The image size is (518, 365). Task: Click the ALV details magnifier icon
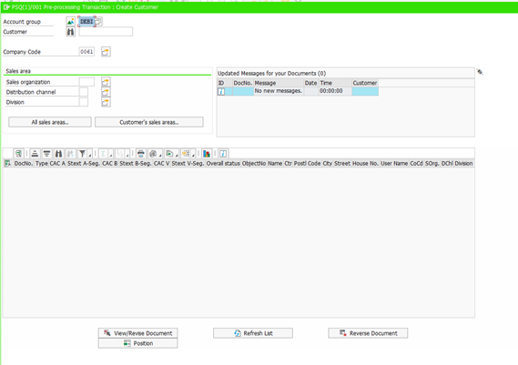(x=18, y=154)
